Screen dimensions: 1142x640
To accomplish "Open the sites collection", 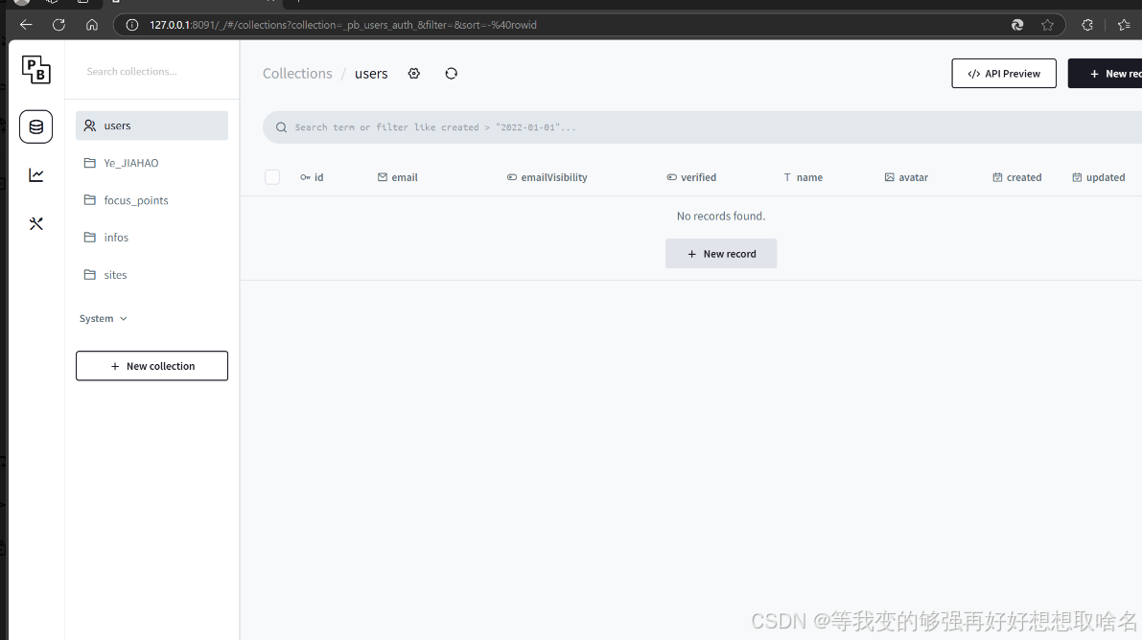I will pos(151,275).
